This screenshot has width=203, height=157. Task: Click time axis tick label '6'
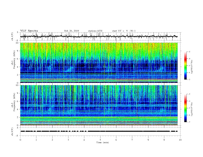pos(116,140)
